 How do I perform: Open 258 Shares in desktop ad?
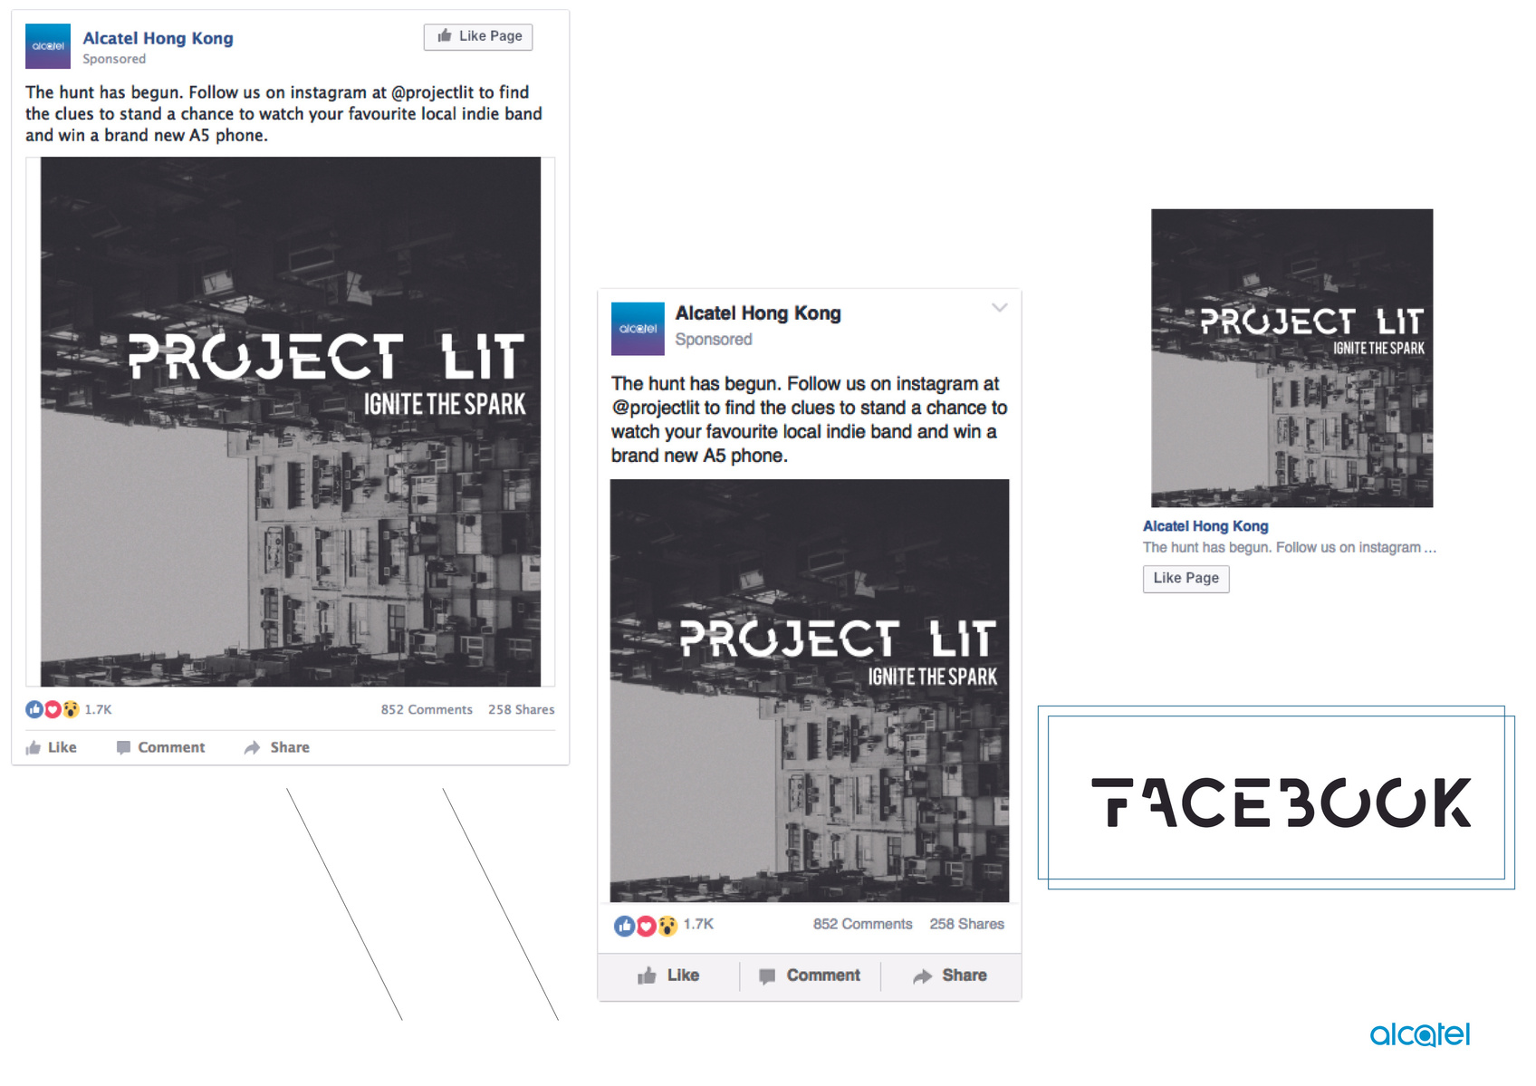point(522,709)
